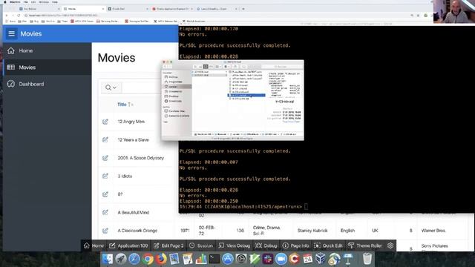
Task: Click Edit Page 2 in developer toolbar
Action: point(168,245)
